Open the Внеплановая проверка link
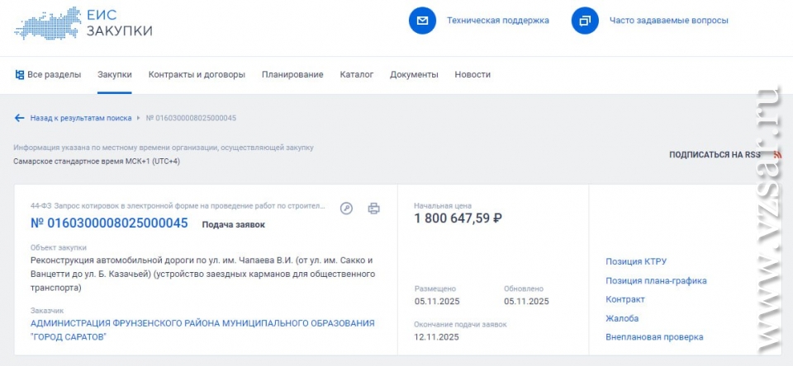Image resolution: width=793 pixels, height=366 pixels. 654,337
